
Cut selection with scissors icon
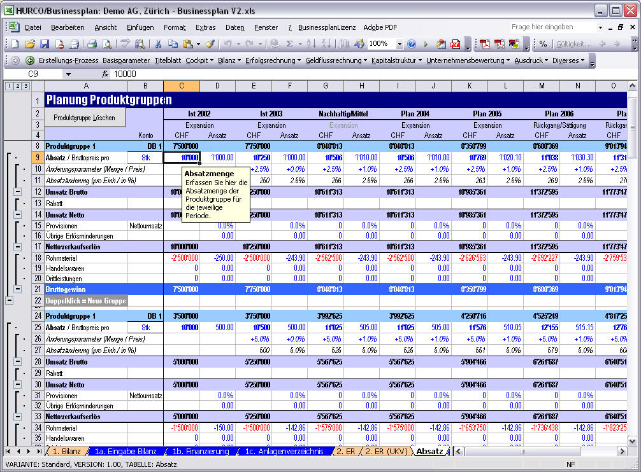coord(159,44)
